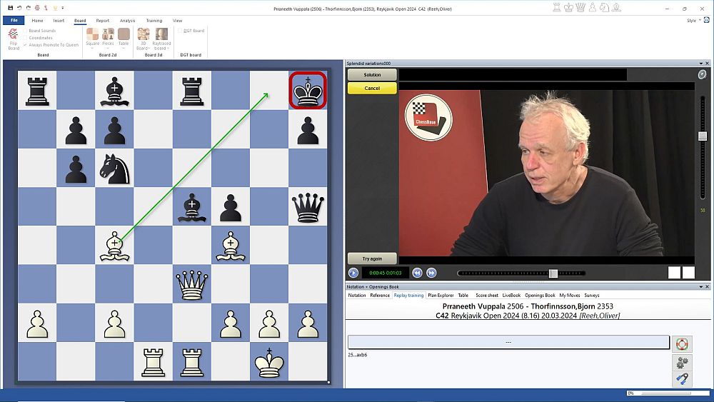Enable the Board Sounds checkbox
The height and width of the screenshot is (402, 714).
[x=25, y=31]
